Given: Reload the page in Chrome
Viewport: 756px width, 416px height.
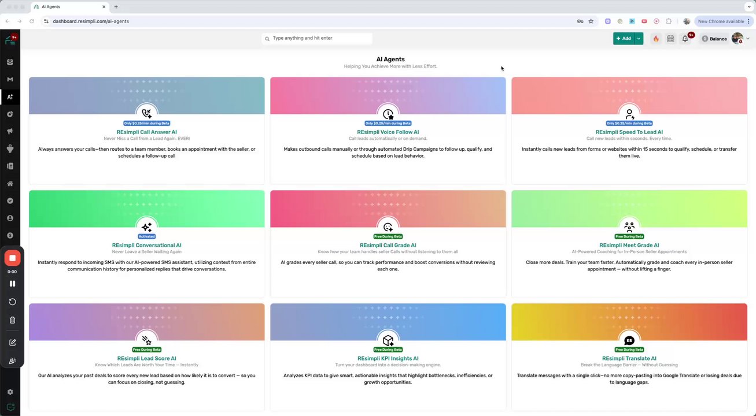Looking at the screenshot, I should pos(32,21).
